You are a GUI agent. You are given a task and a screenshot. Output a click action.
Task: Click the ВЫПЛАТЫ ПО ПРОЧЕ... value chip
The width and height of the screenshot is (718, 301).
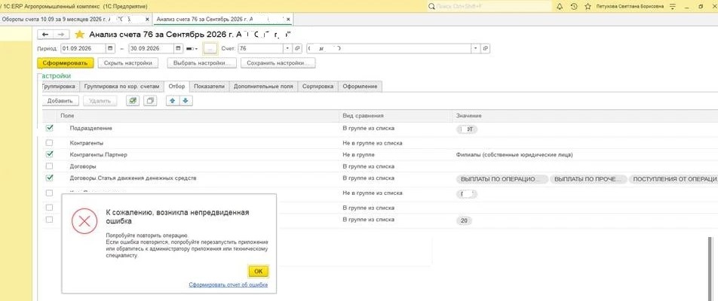pyautogui.click(x=588, y=180)
